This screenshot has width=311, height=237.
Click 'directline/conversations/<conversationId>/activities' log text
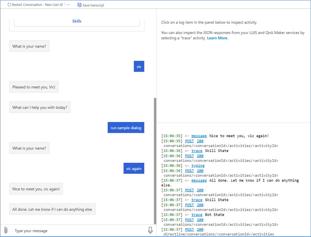[x=219, y=234]
